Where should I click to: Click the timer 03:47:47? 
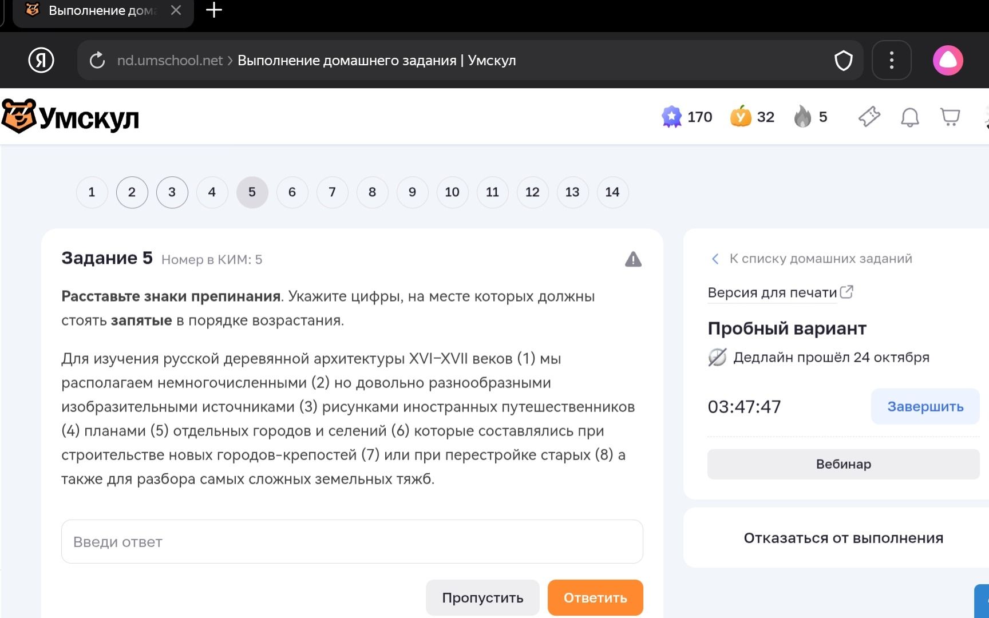coord(744,407)
